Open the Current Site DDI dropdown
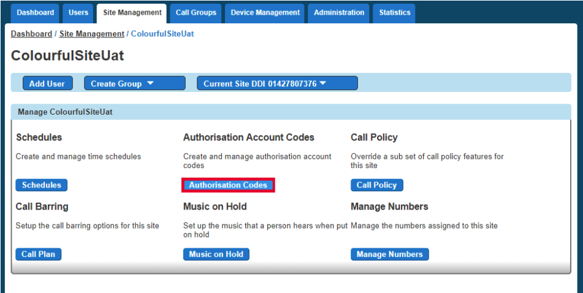This screenshot has width=583, height=293. coord(277,83)
